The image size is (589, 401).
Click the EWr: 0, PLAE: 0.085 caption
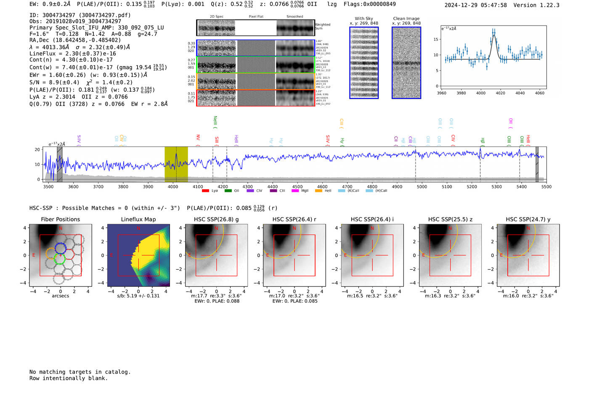tap(294, 301)
